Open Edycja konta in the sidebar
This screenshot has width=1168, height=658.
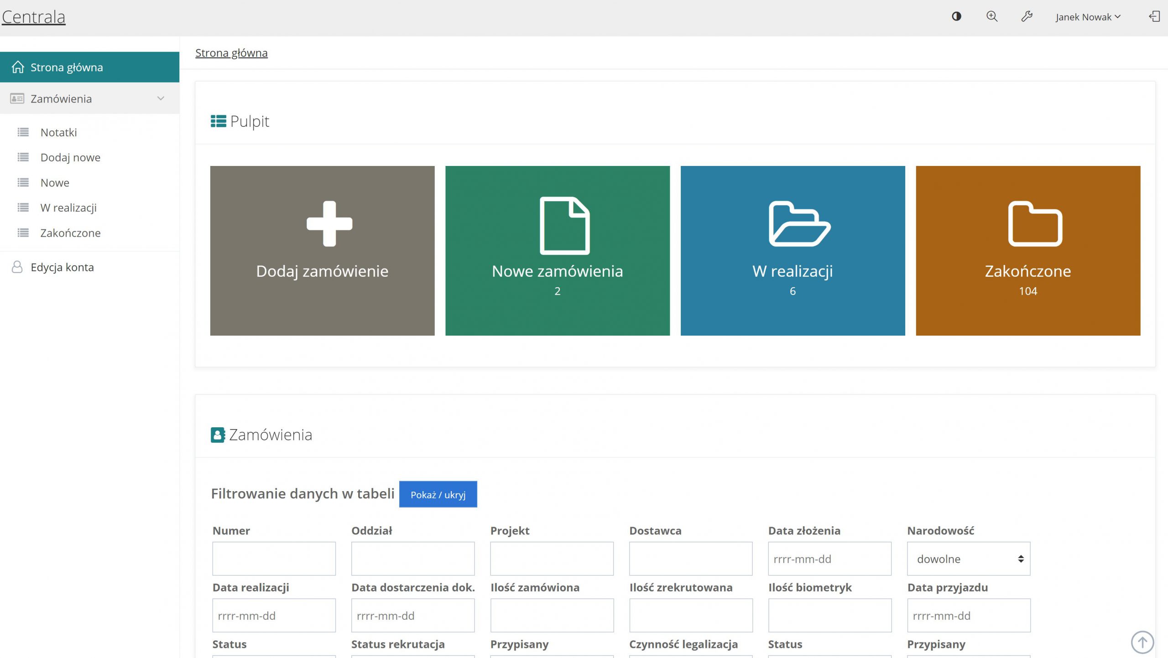pyautogui.click(x=62, y=267)
